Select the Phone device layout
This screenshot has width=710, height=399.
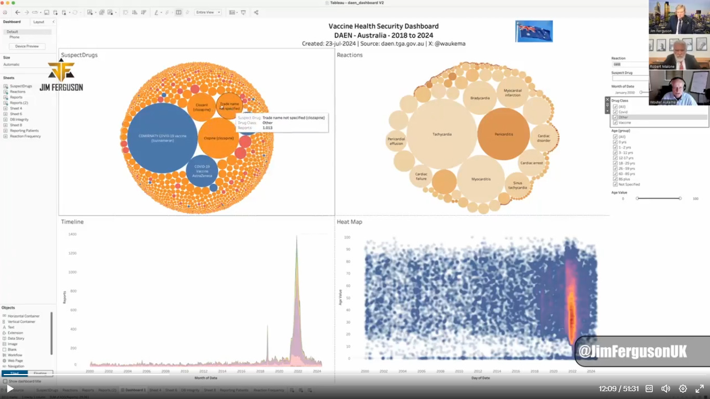(x=14, y=37)
